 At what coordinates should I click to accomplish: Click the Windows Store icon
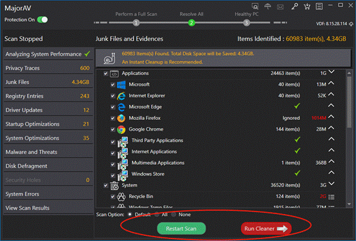click(123, 176)
